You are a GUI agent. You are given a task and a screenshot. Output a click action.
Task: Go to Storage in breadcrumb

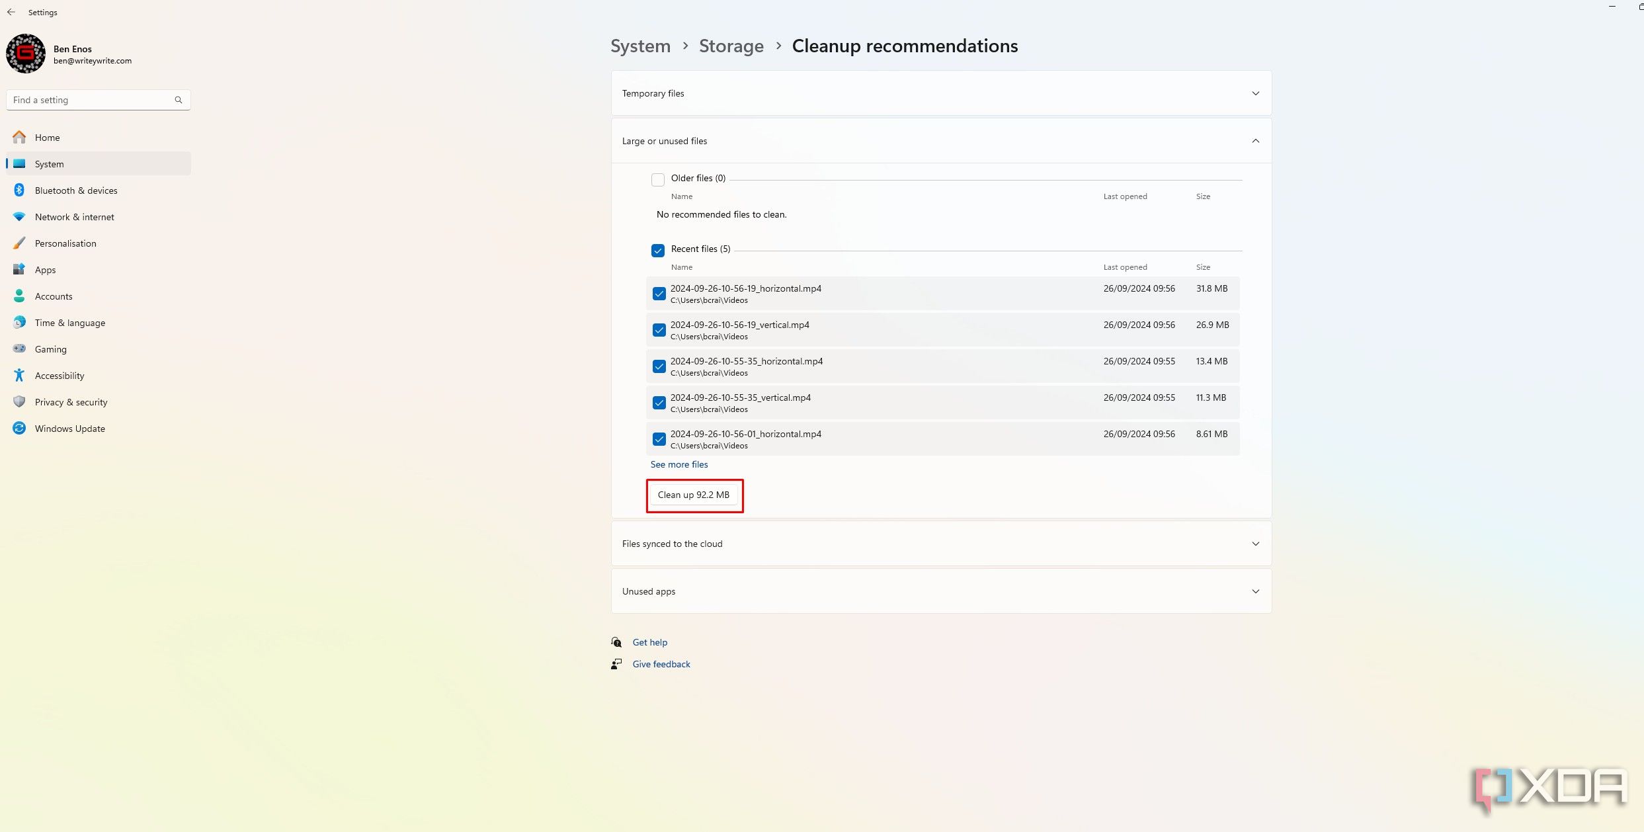(731, 46)
